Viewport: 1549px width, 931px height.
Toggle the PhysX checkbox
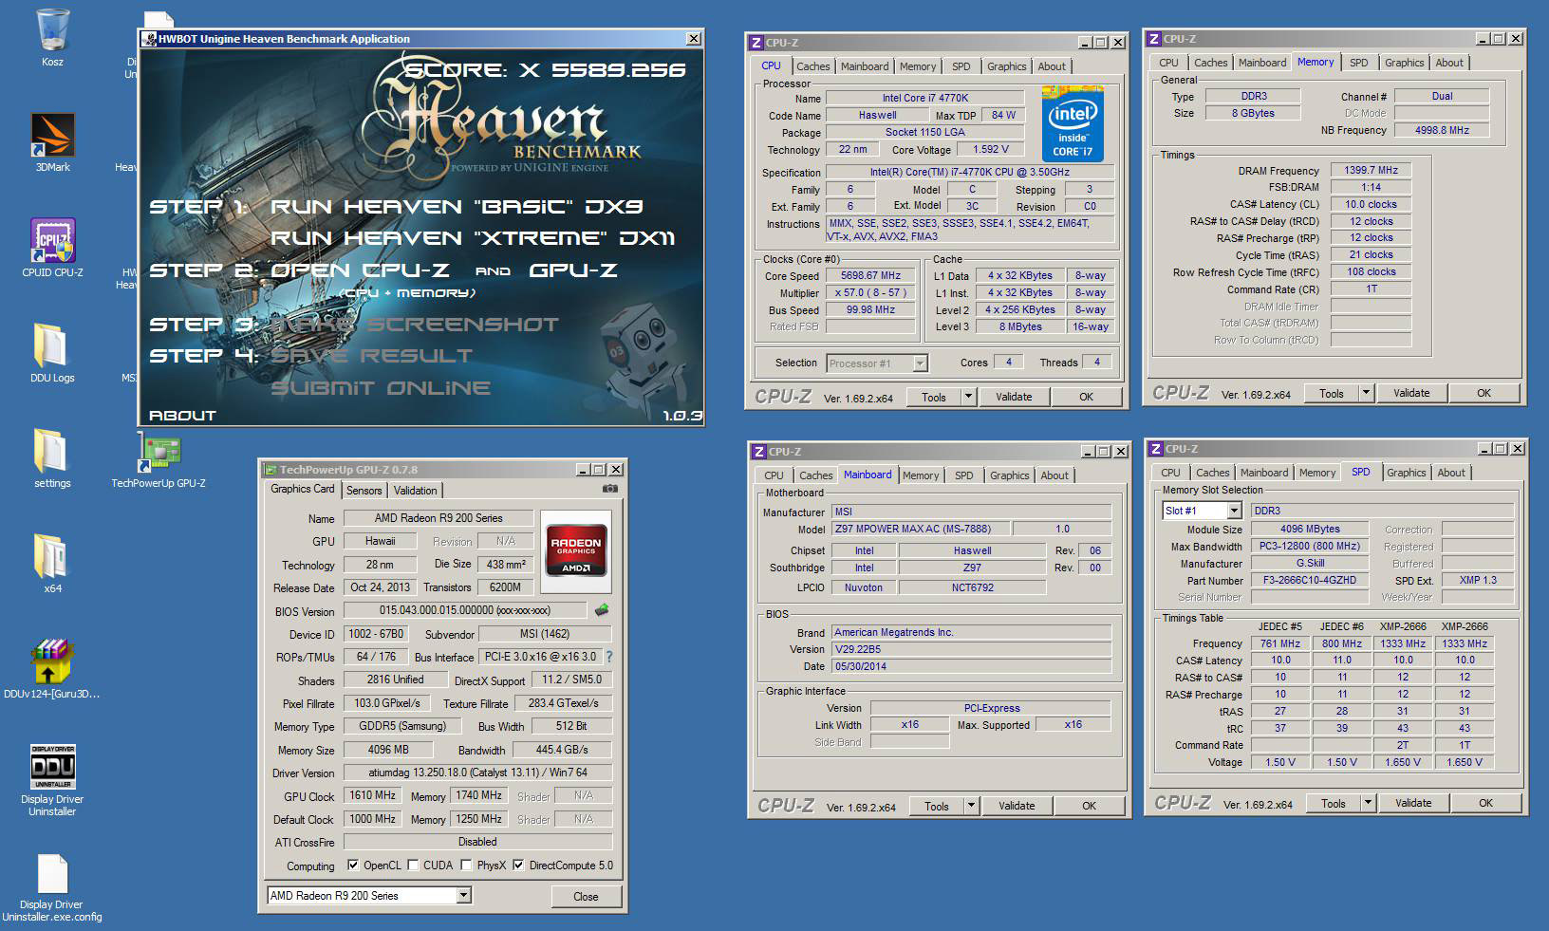pos(466,865)
